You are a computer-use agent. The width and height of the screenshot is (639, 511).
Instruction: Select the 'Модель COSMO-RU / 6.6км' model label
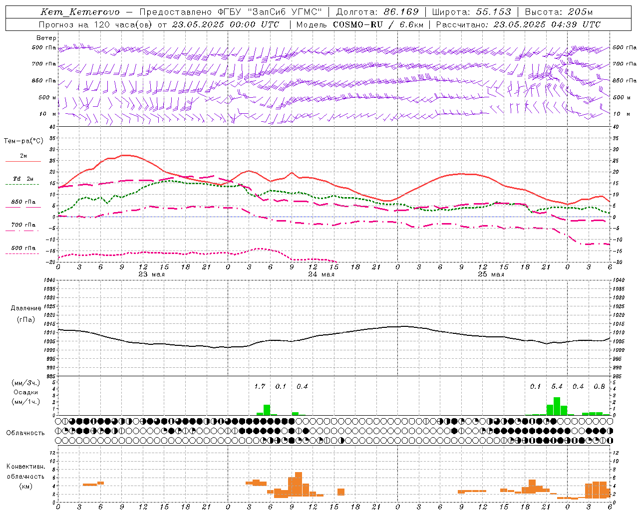359,24
